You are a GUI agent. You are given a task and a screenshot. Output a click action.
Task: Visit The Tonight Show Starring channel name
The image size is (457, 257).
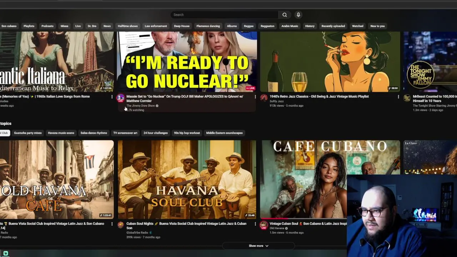pos(435,106)
